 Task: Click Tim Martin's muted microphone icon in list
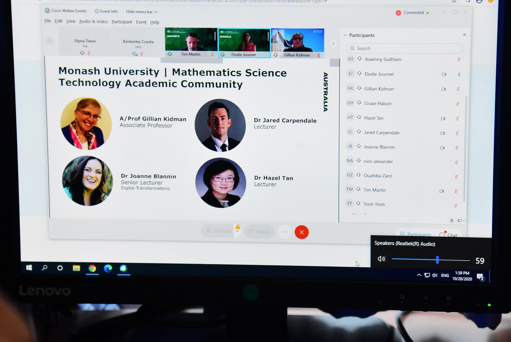456,191
